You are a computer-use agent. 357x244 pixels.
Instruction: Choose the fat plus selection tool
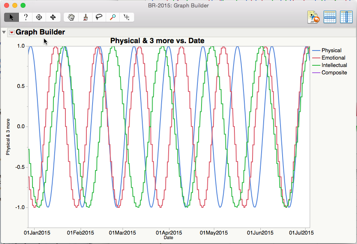(x=39, y=17)
